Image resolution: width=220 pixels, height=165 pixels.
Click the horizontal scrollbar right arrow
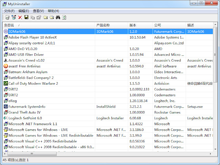210,154
